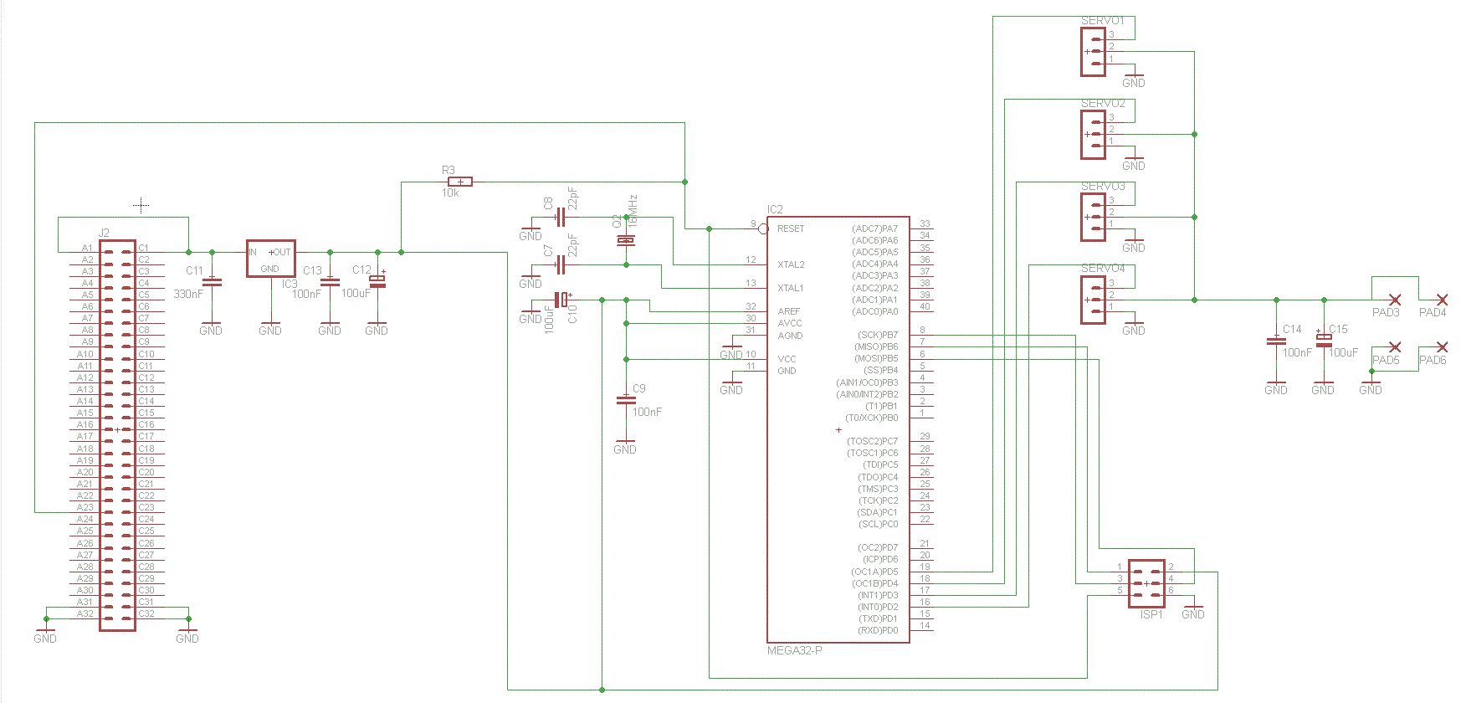Click the MEGA32-P value label

pos(795,650)
